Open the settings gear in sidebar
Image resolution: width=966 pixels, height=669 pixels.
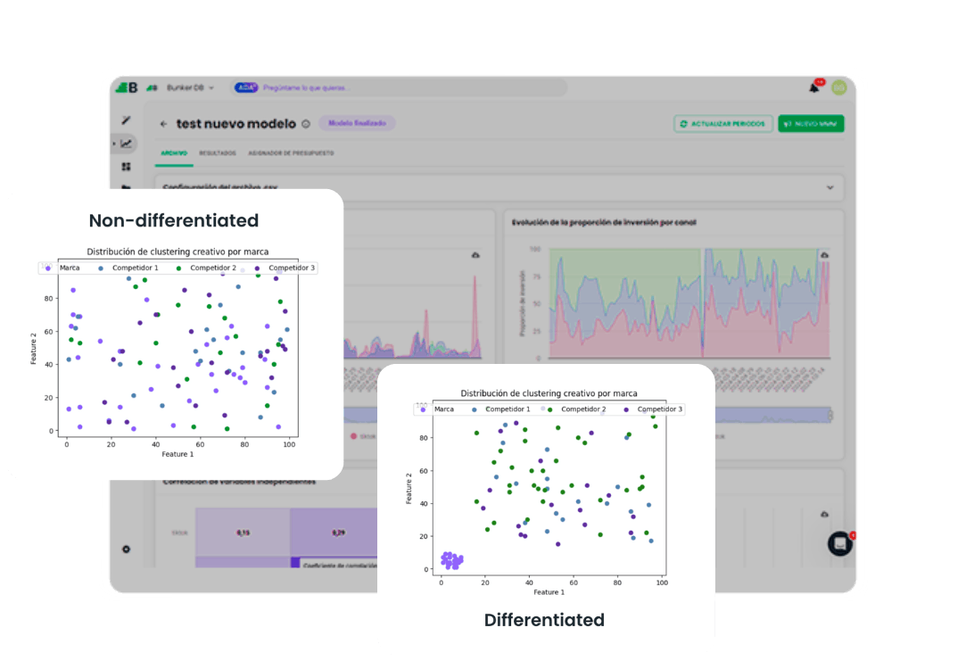(126, 549)
